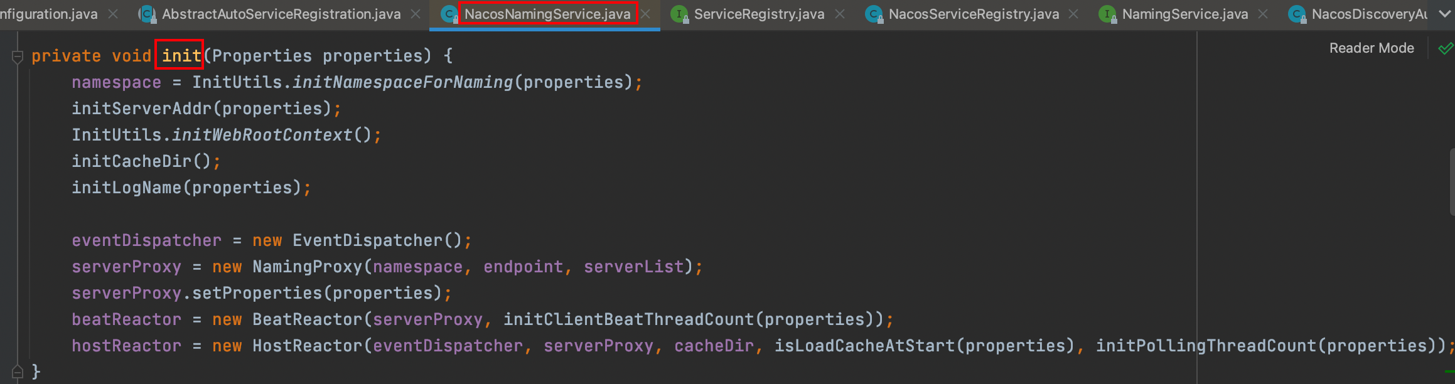This screenshot has height=384, width=1455.
Task: Click the interface icon on ServiceRegistry.java tab
Action: pyautogui.click(x=679, y=14)
